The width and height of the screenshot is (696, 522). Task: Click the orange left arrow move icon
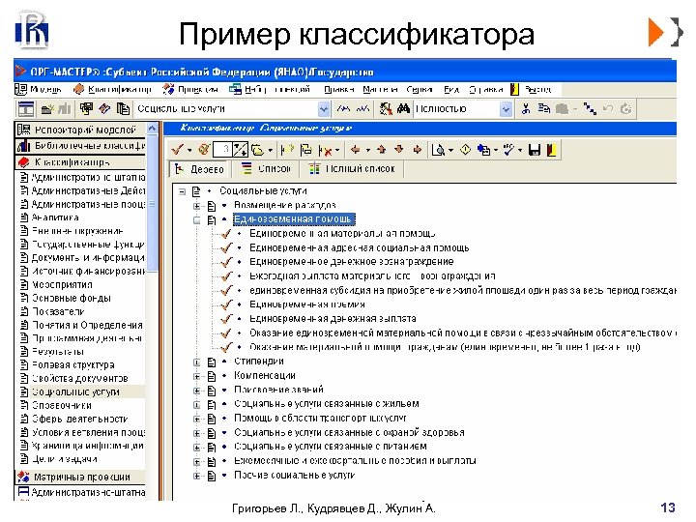(355, 150)
